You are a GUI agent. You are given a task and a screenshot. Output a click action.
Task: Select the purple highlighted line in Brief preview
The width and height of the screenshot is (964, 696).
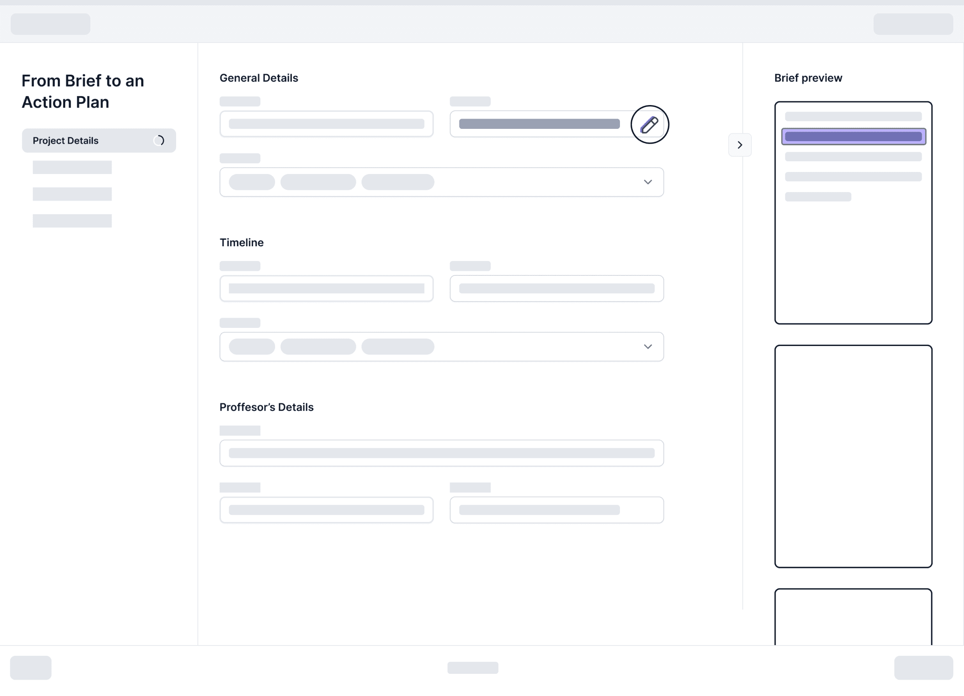(853, 136)
